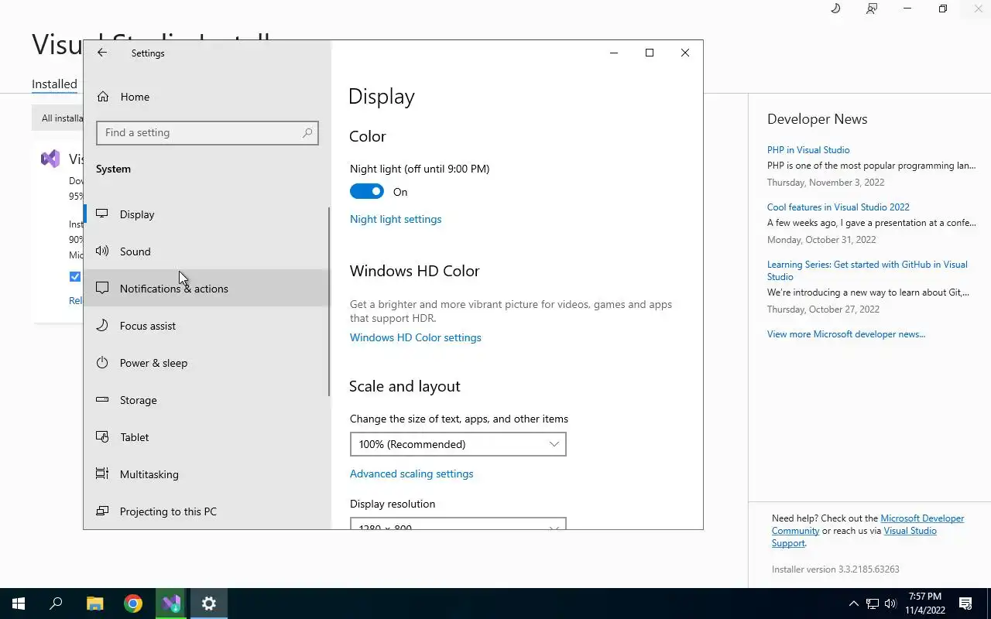Click the Multitasking icon

pos(102,474)
